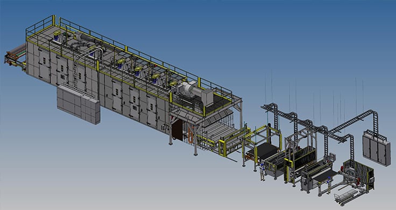Click the leftmost oven access door
Viewport: 396px width, 210px height.
point(44,65)
